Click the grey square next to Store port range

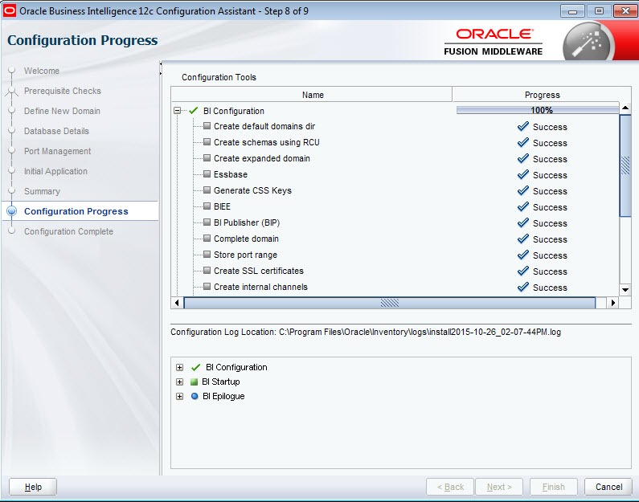click(207, 254)
